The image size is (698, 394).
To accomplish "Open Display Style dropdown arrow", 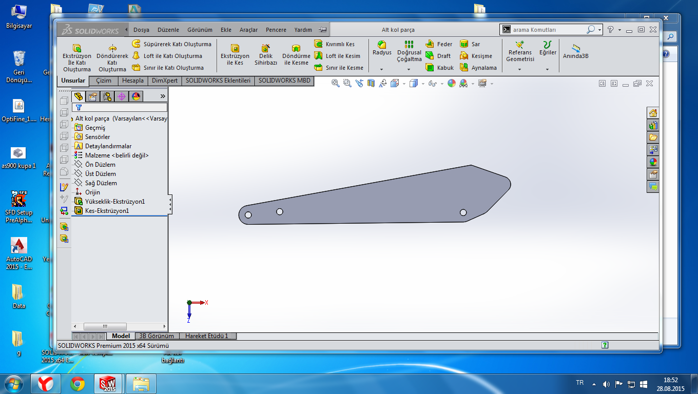I will (422, 84).
